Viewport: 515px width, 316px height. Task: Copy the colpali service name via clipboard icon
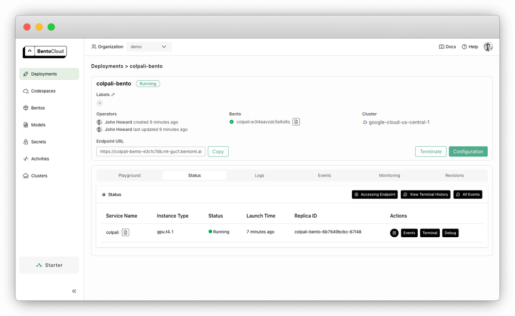tap(124, 232)
